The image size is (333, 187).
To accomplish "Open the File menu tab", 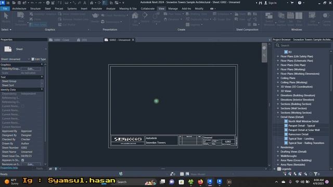I will tap(5, 9).
